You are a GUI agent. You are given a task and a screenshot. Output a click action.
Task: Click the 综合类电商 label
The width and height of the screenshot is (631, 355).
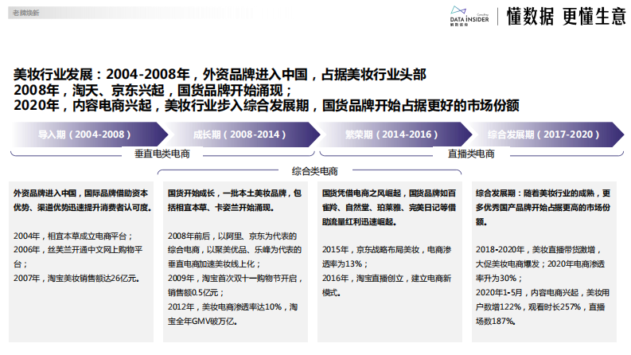(314, 171)
